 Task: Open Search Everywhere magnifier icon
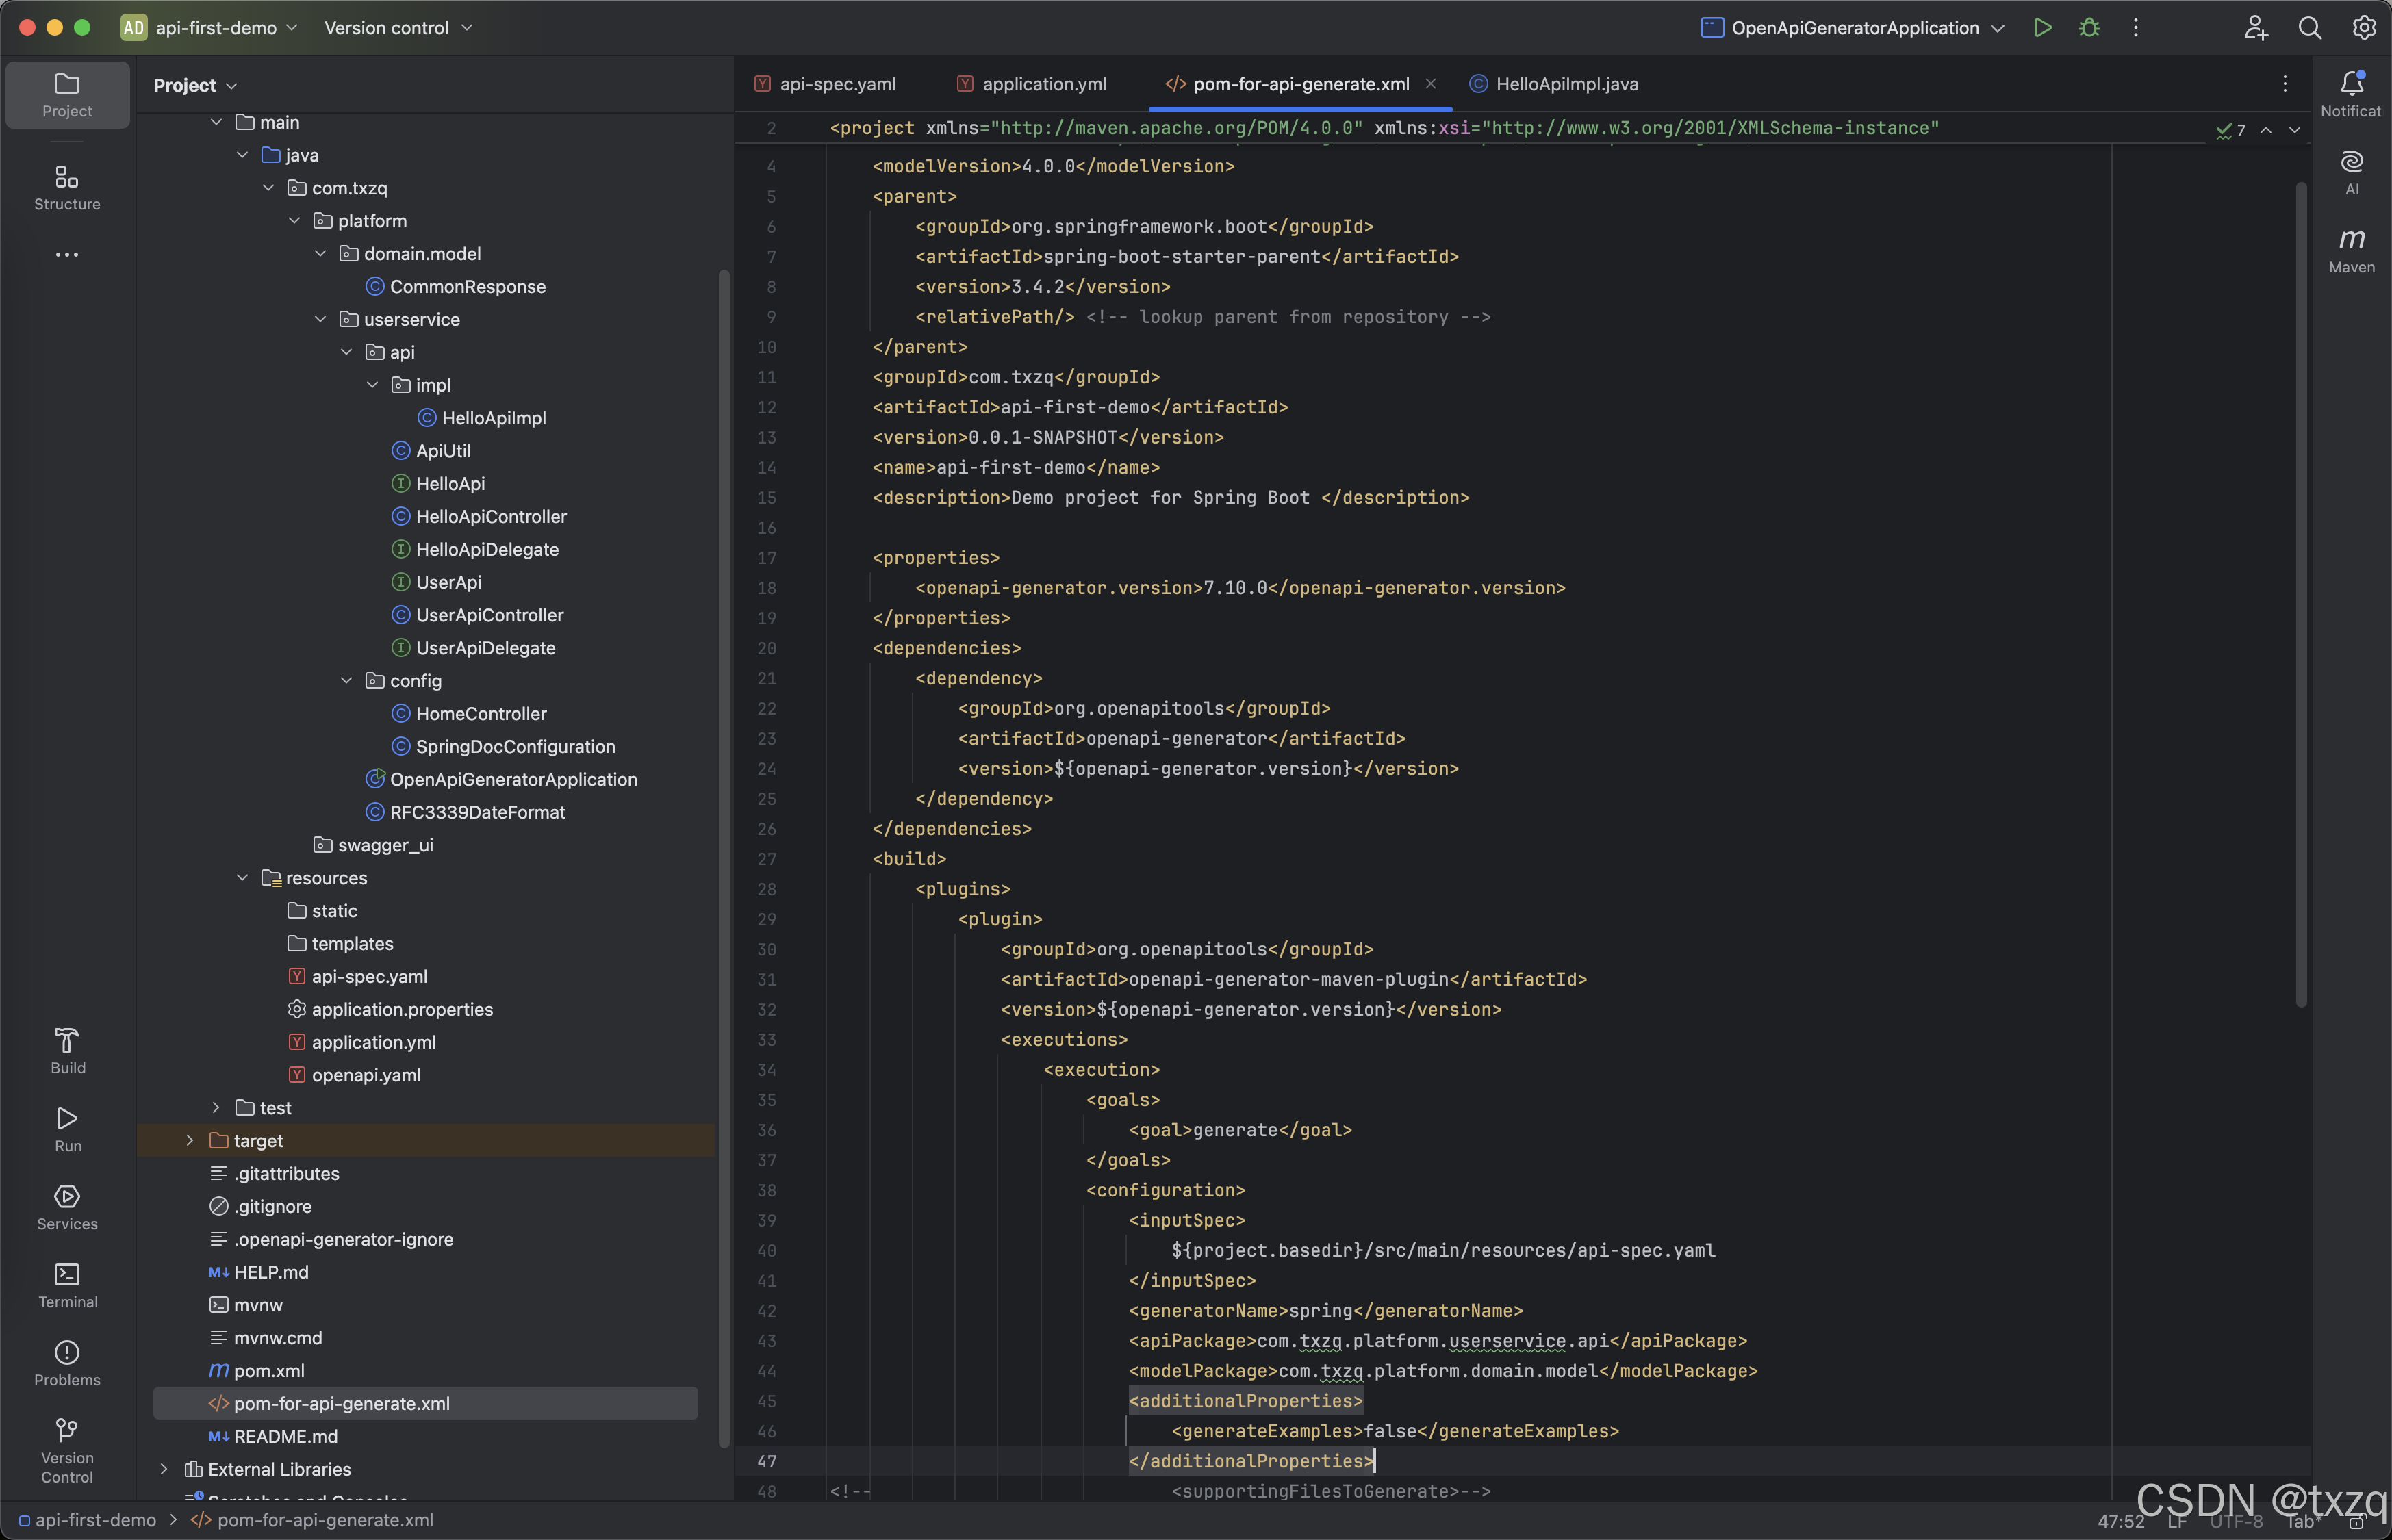[2309, 28]
